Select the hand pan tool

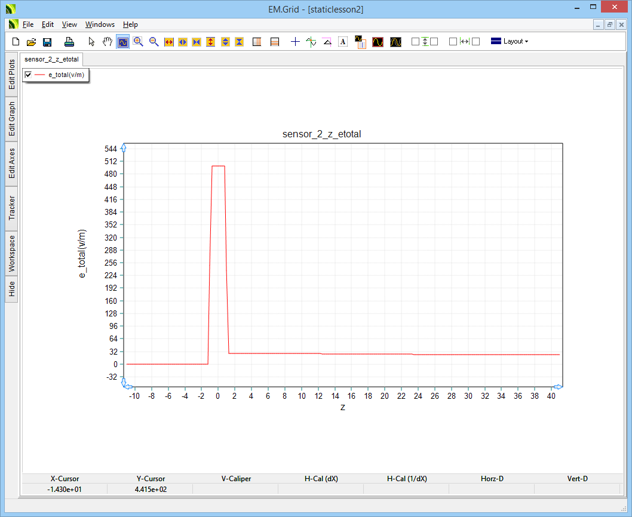108,42
